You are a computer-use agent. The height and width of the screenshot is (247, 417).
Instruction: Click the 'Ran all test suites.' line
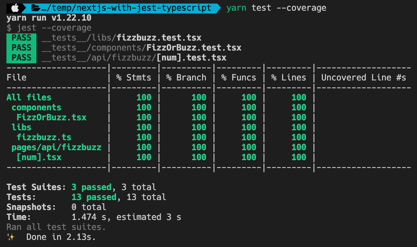[x=56, y=227]
